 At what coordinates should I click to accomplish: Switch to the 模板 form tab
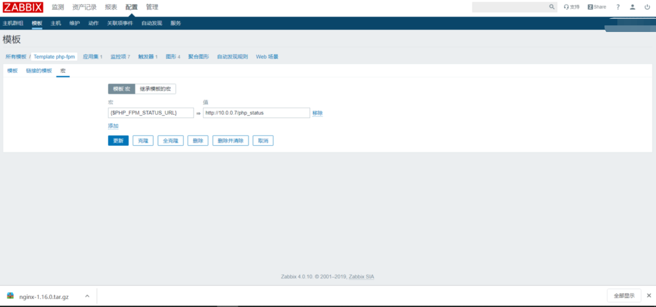point(12,71)
